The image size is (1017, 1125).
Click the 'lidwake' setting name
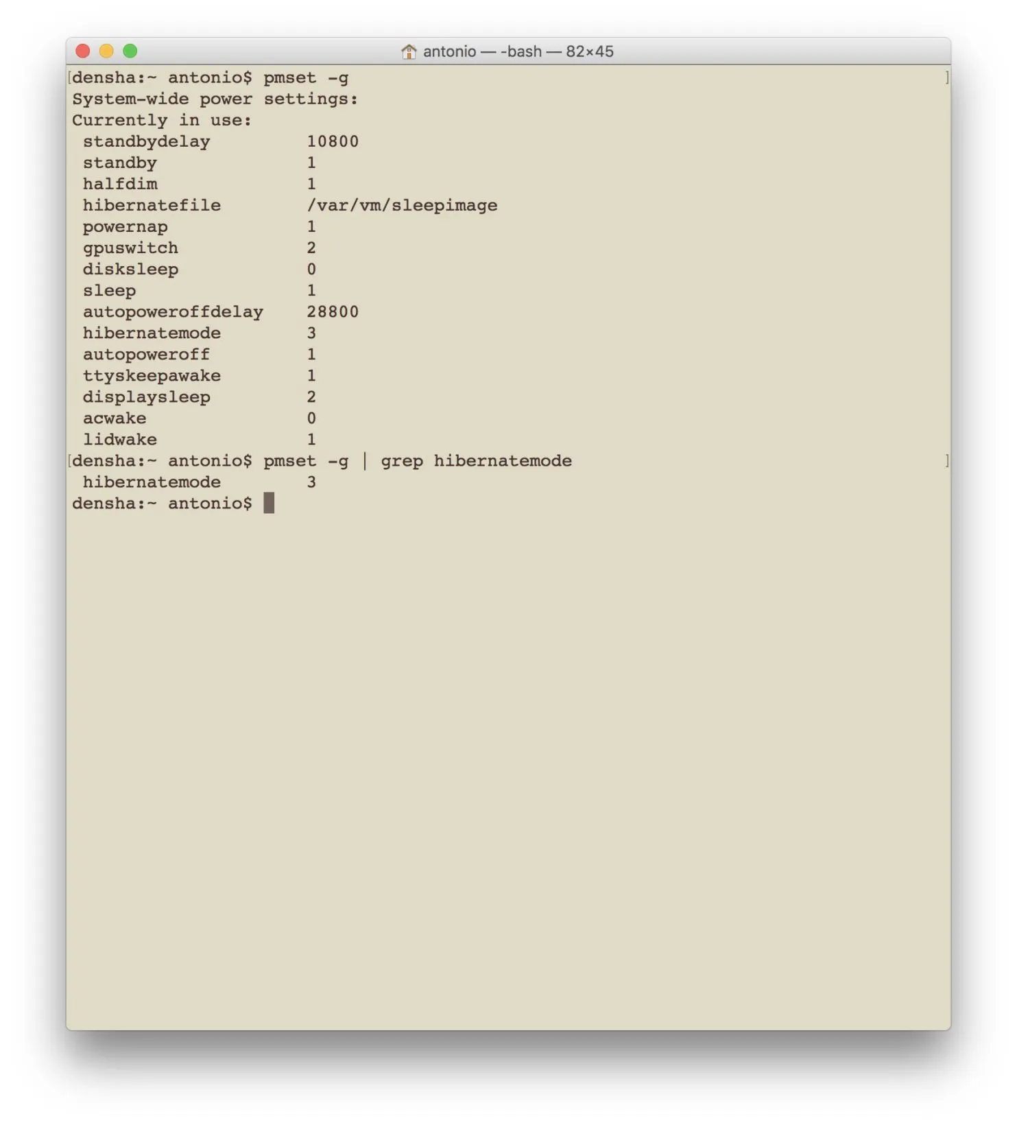point(120,439)
